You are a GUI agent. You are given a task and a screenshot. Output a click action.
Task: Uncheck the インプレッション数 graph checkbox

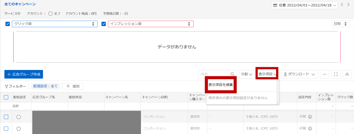[104, 24]
